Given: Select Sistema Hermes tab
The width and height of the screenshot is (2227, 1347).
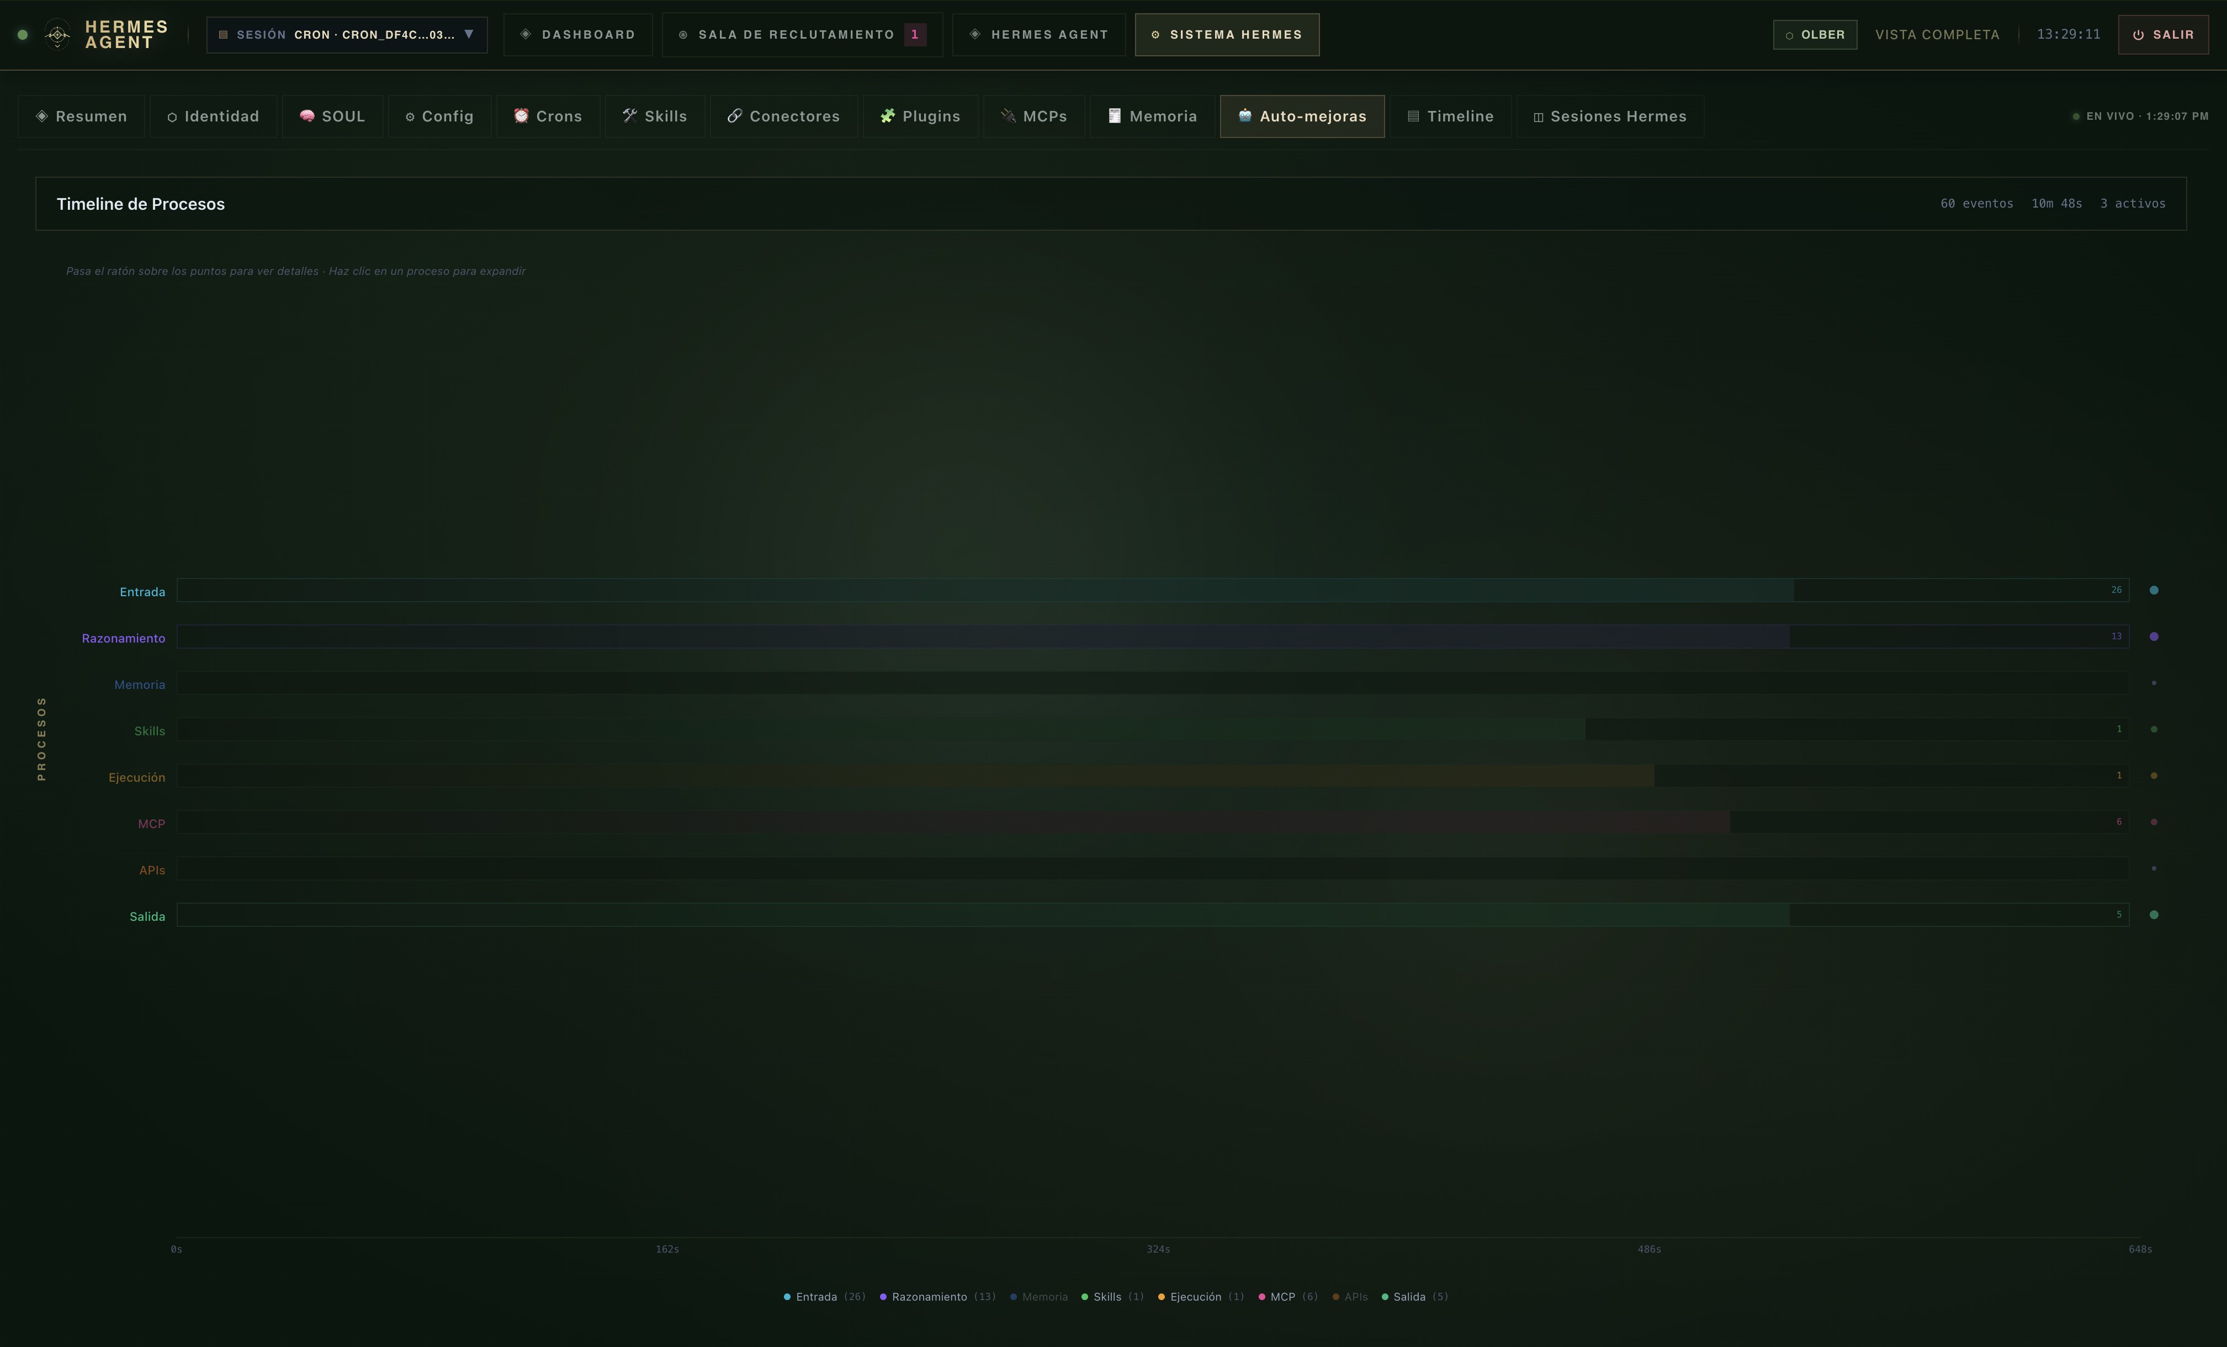Looking at the screenshot, I should click(1227, 34).
